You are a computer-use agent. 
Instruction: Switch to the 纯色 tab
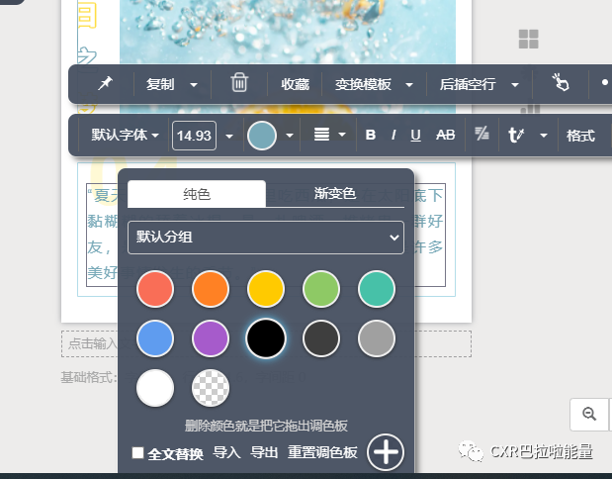click(x=197, y=194)
